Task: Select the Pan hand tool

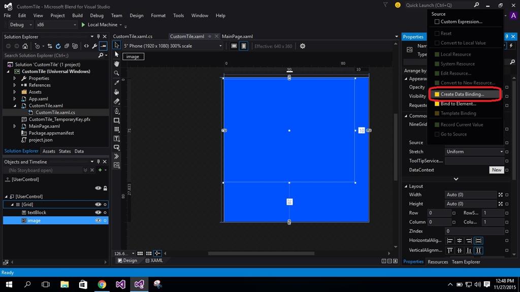Action: (117, 63)
